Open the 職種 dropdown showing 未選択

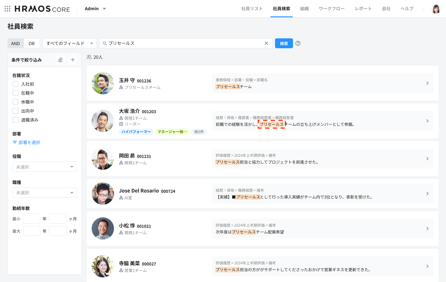point(44,193)
